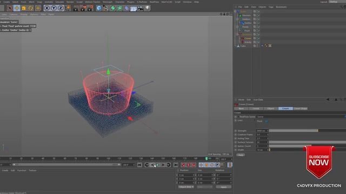Click the filmstrip icon beside timeline controls
The width and height of the screenshot is (346, 194).
(x=230, y=165)
